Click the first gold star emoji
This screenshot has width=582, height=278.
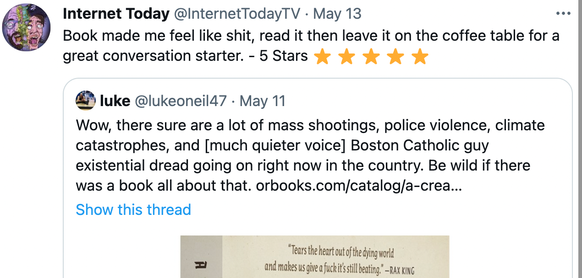[323, 57]
